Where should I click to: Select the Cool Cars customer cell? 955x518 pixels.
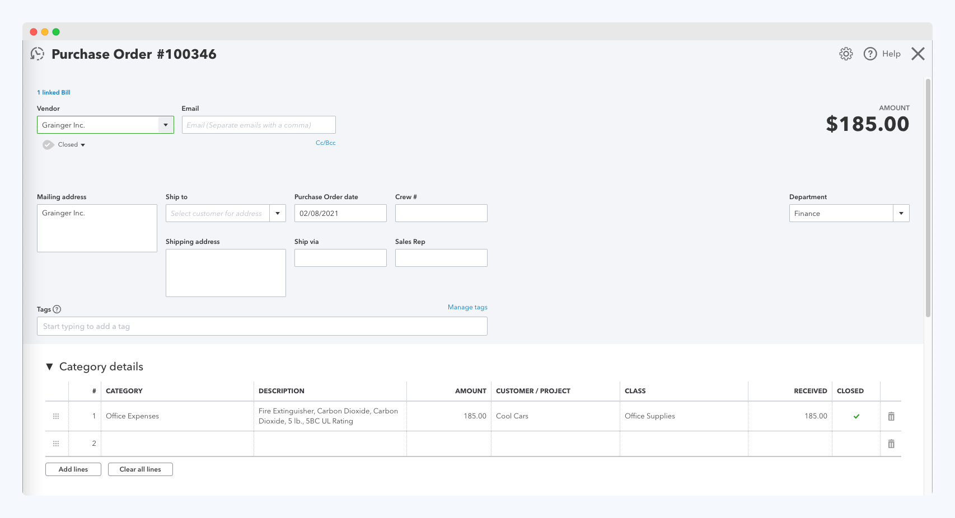coord(555,416)
